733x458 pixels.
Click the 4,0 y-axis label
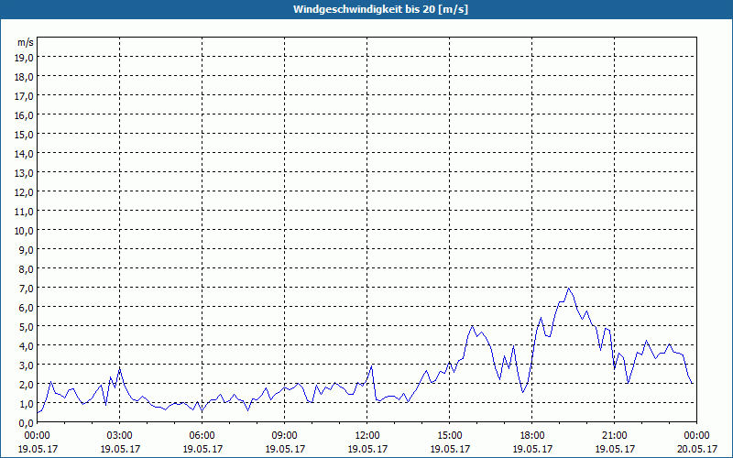[x=27, y=346]
